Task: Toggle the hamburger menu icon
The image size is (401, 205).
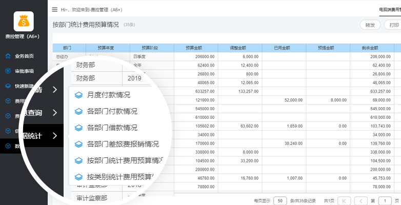Action: [x=55, y=9]
